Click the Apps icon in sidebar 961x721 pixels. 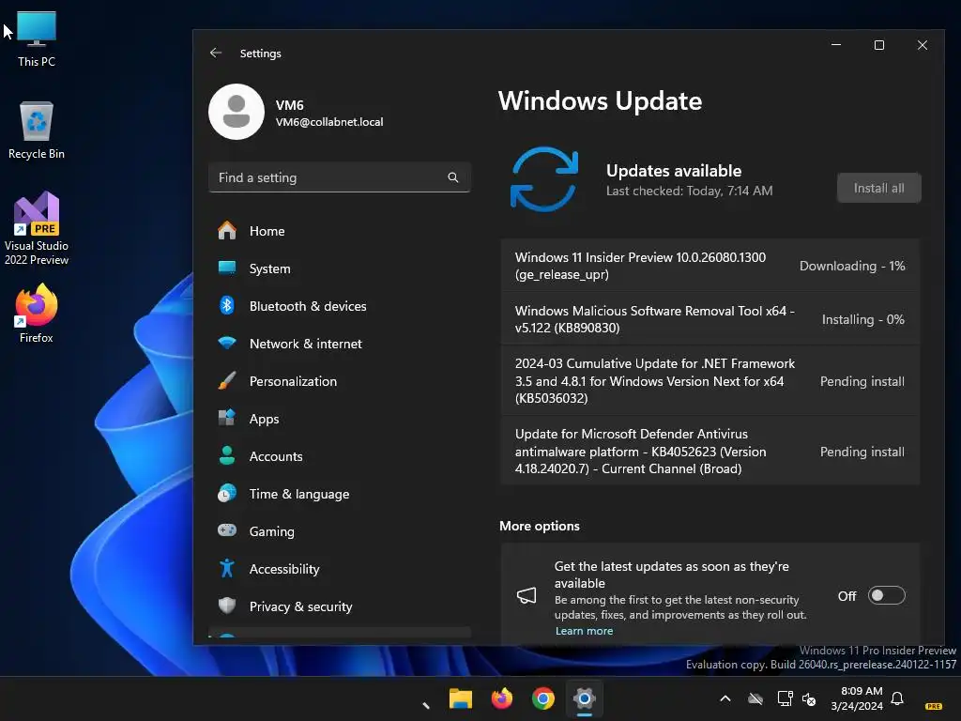point(227,418)
